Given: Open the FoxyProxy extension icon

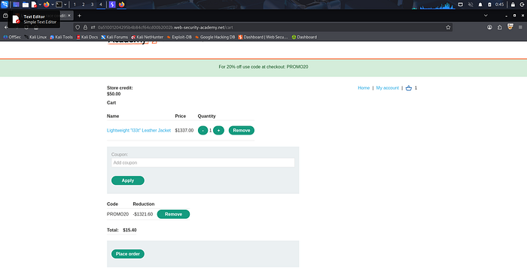Looking at the screenshot, I should pos(510,27).
